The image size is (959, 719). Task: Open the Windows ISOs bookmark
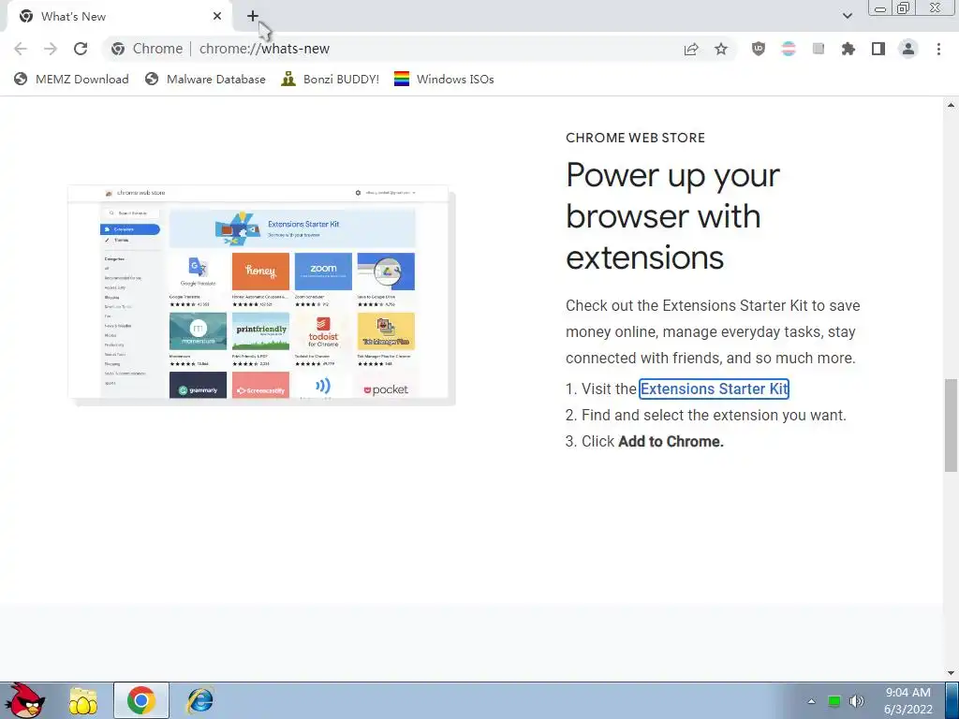[444, 79]
